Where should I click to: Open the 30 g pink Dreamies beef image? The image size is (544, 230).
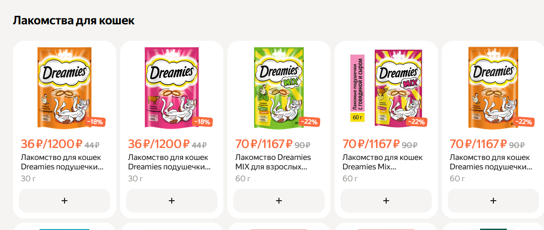(172, 87)
